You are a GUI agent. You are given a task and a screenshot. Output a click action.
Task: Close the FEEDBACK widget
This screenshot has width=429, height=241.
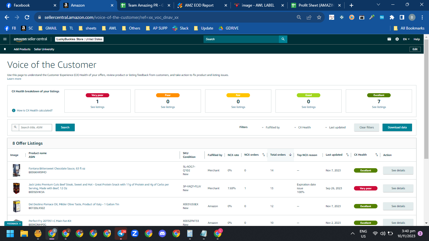[x=20, y=223]
